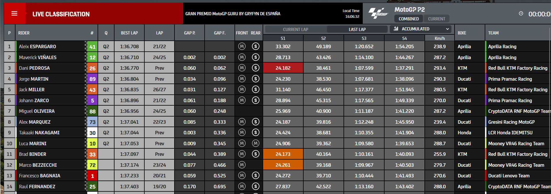Show CURRENT LAP sector times
Screen dimensions: 551x194
(296, 29)
